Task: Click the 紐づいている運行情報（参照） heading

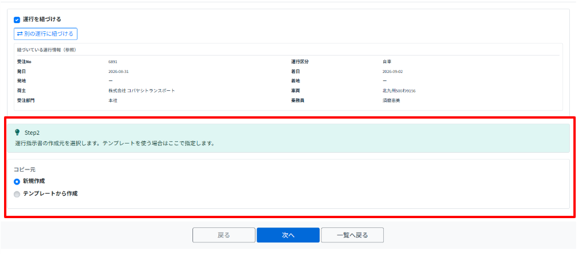Action: (47, 50)
